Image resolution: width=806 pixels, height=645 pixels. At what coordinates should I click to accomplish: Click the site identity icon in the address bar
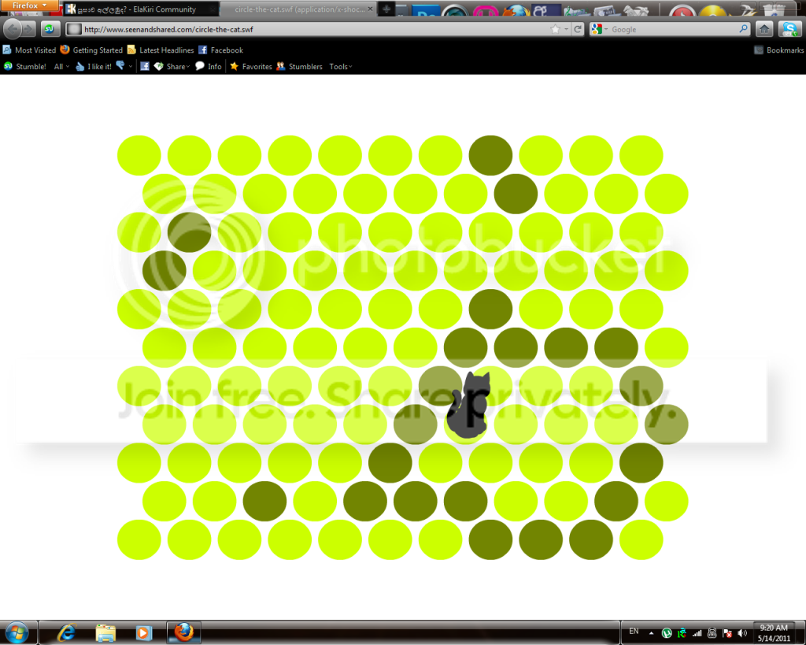(74, 29)
